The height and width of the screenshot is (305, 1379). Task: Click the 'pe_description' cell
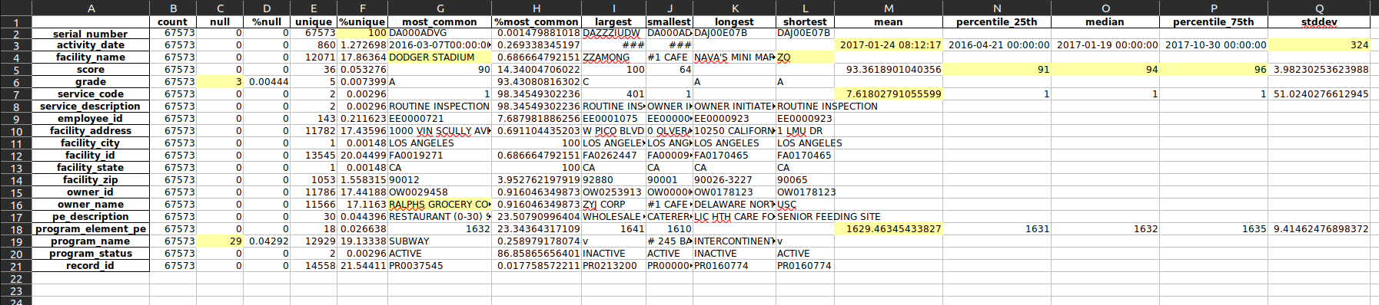[x=91, y=217]
